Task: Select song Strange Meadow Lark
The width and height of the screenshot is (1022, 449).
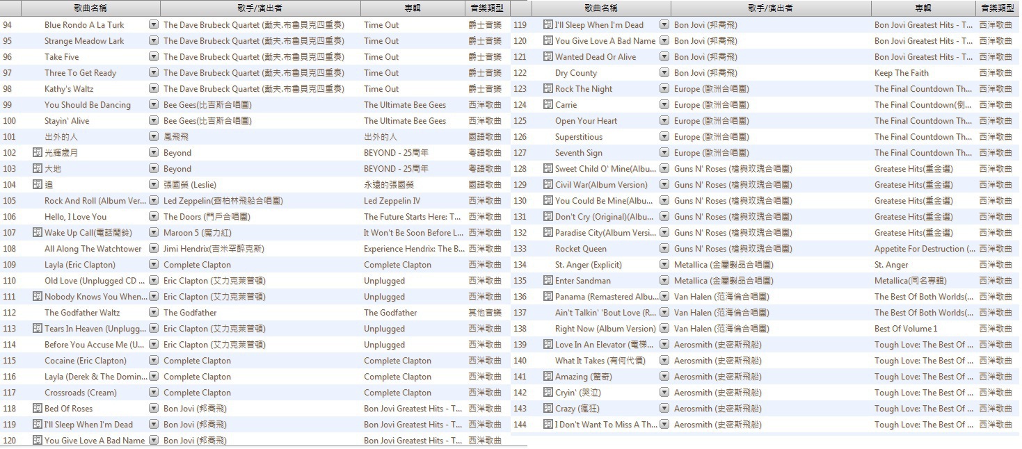Action: [x=84, y=40]
